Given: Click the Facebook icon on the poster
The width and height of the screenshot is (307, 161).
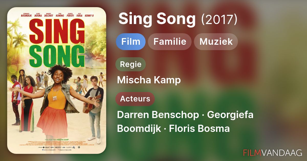Looking at the screenshot, I should coord(43,149).
